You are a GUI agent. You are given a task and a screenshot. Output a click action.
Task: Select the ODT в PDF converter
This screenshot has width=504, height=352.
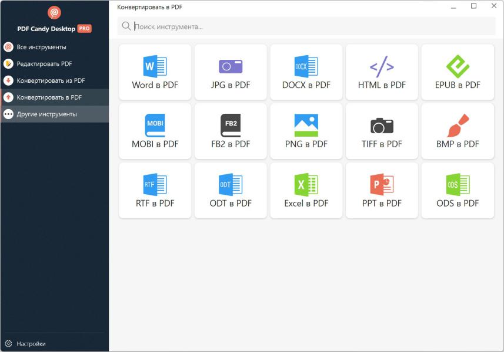pyautogui.click(x=231, y=191)
